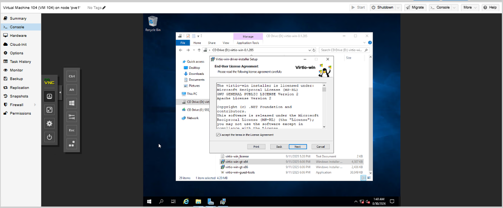Open the Summary section
The image size is (503, 208).
click(x=21, y=19)
